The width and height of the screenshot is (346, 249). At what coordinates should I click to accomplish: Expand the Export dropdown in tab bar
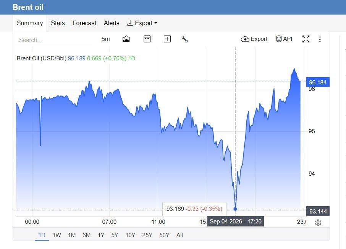(142, 23)
